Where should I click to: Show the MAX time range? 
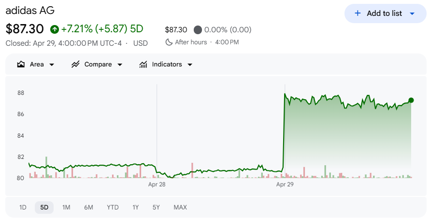[180, 208]
